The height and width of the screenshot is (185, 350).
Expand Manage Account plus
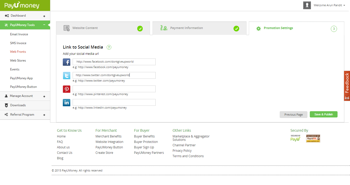(x=44, y=96)
